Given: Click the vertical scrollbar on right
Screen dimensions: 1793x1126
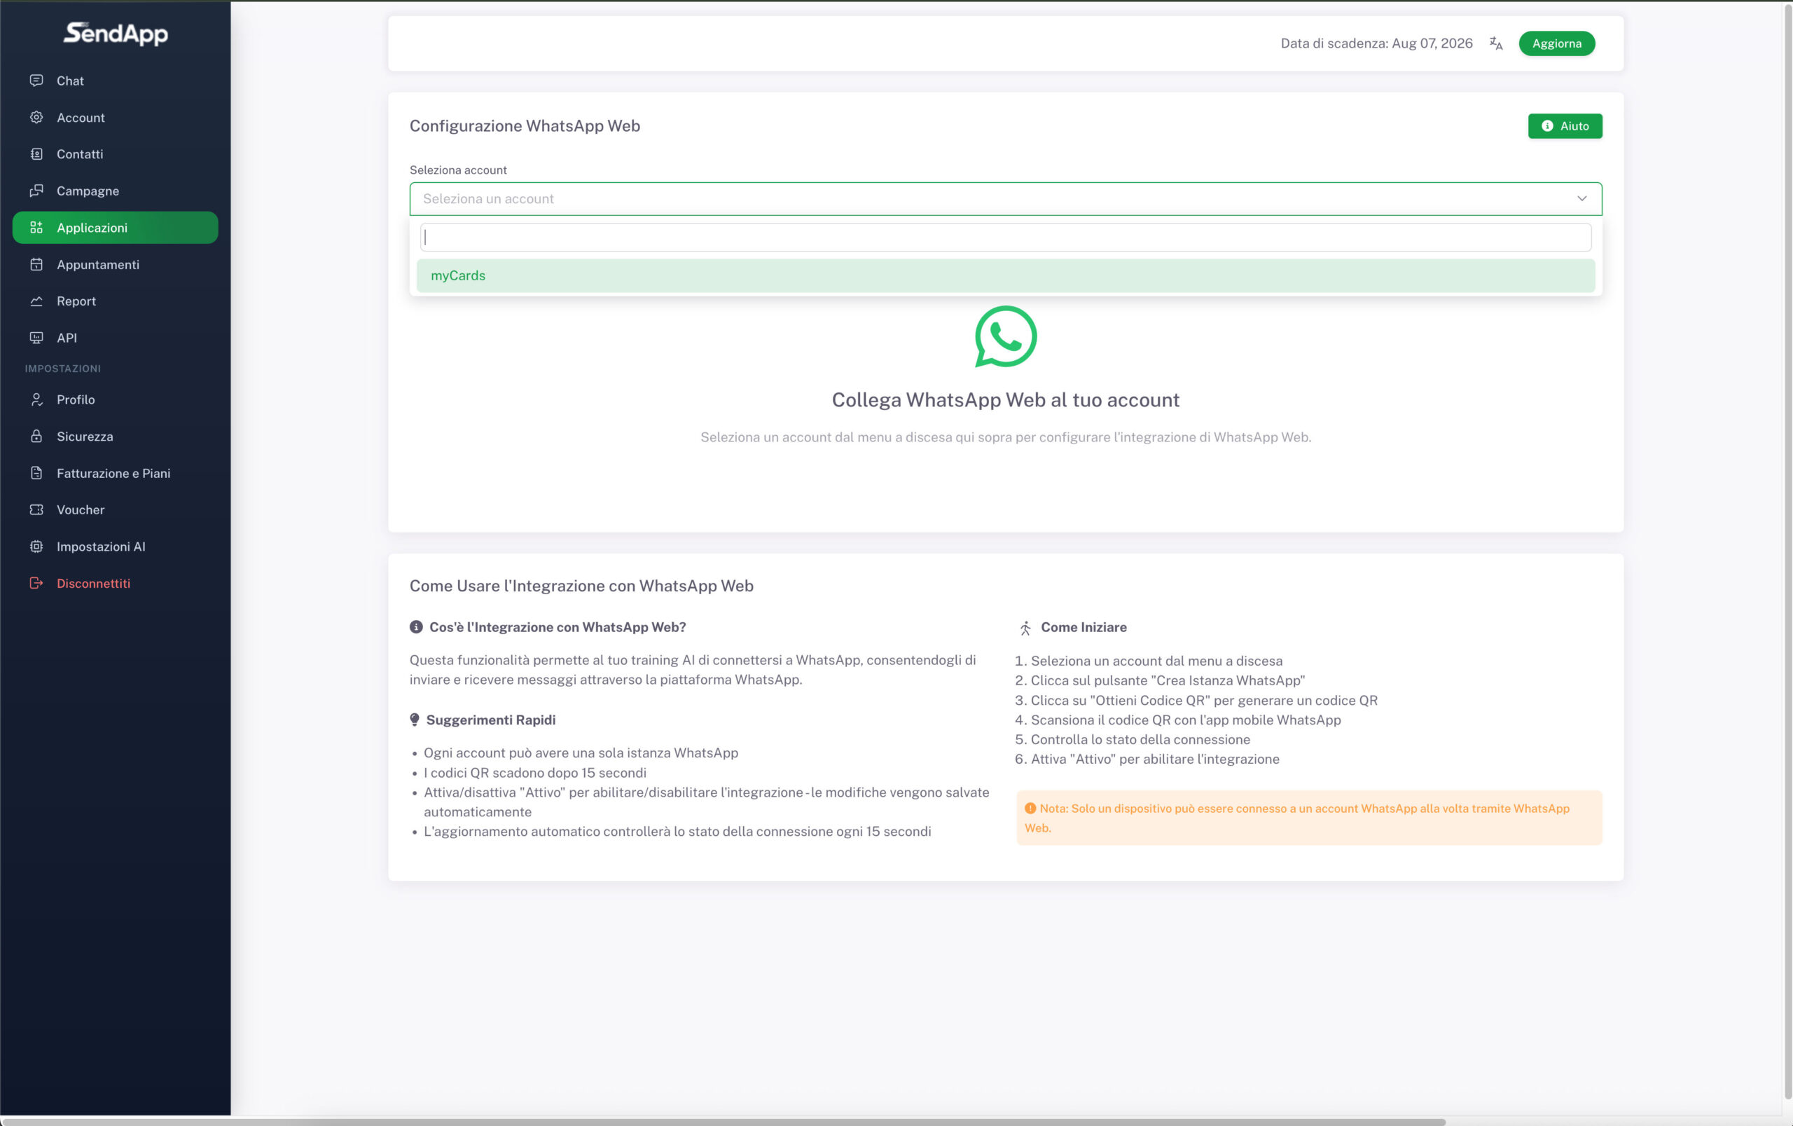Looking at the screenshot, I should tap(1788, 551).
